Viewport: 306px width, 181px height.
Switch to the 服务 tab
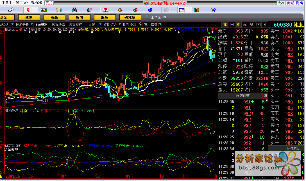105,17
